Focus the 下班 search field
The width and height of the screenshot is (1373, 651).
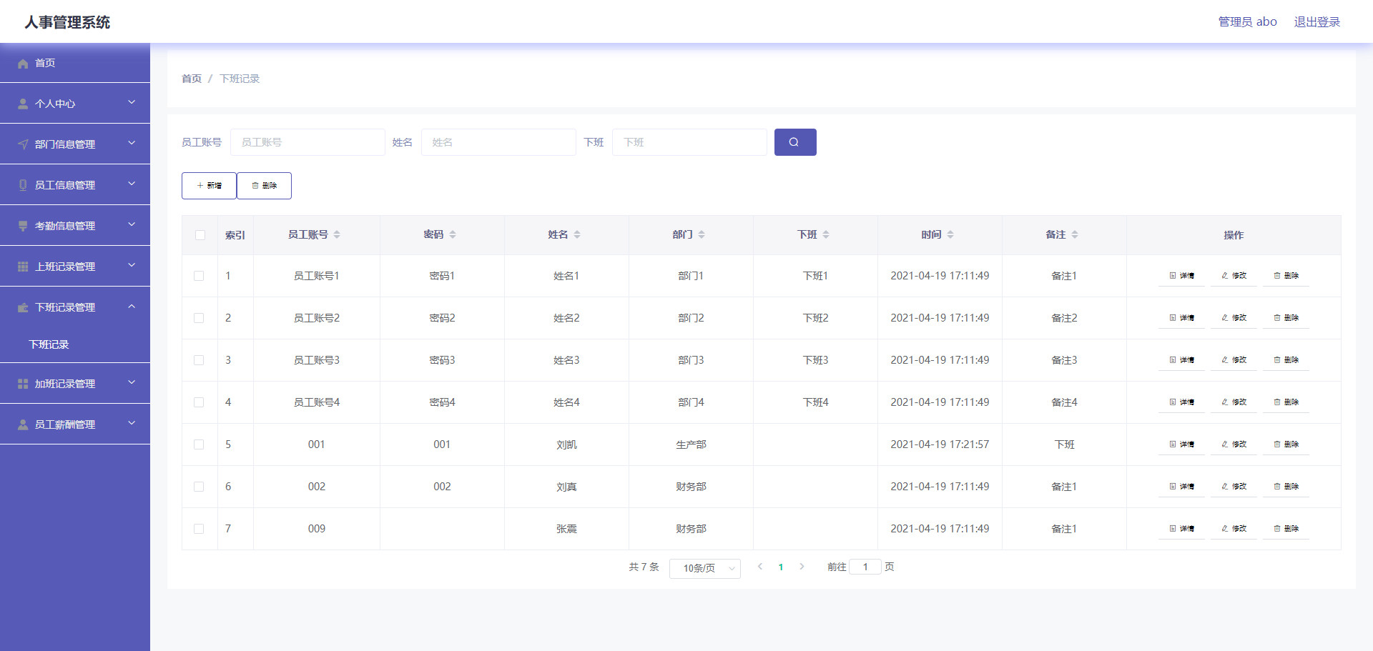point(689,142)
